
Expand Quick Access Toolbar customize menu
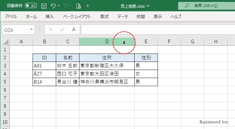coord(87,6)
